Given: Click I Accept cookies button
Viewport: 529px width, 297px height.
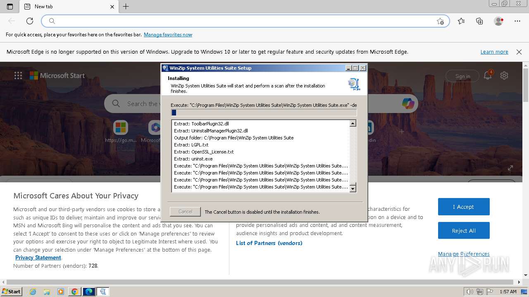Looking at the screenshot, I should 464,207.
